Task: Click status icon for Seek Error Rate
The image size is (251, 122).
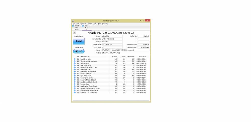Action: (75, 69)
